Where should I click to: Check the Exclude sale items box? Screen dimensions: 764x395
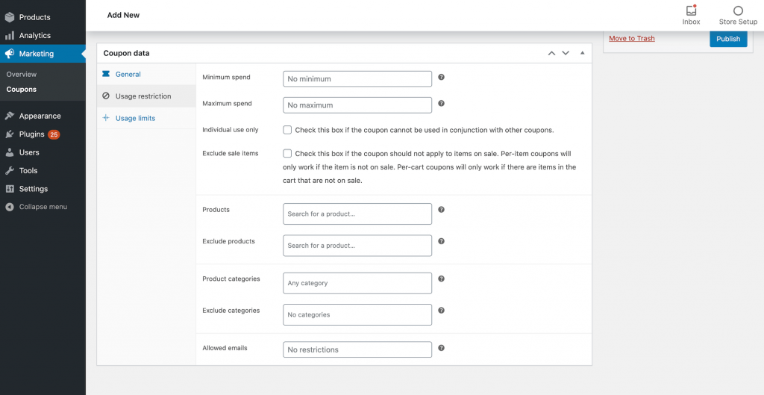tap(287, 153)
